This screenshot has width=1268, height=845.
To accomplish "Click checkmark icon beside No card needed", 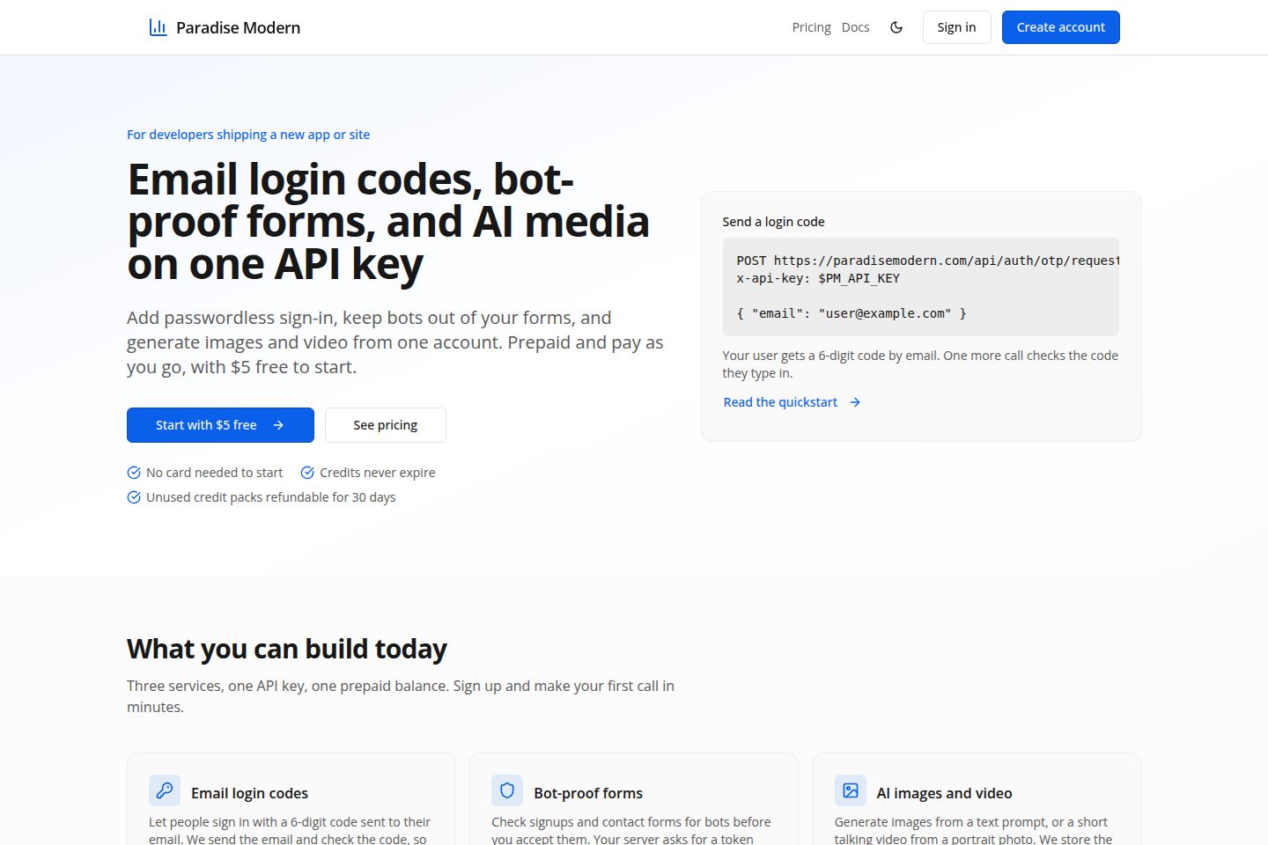I will (134, 473).
